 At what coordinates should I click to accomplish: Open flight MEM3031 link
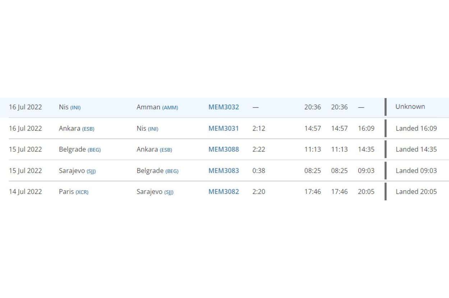223,128
